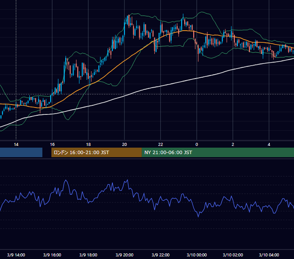Click the 16 hour label on time axis
The image size is (294, 259).
52,145
